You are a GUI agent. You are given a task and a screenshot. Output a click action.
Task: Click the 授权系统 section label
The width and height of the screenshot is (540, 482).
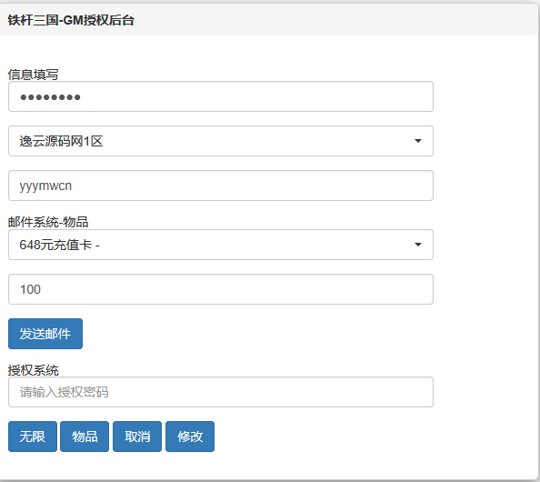[33, 370]
